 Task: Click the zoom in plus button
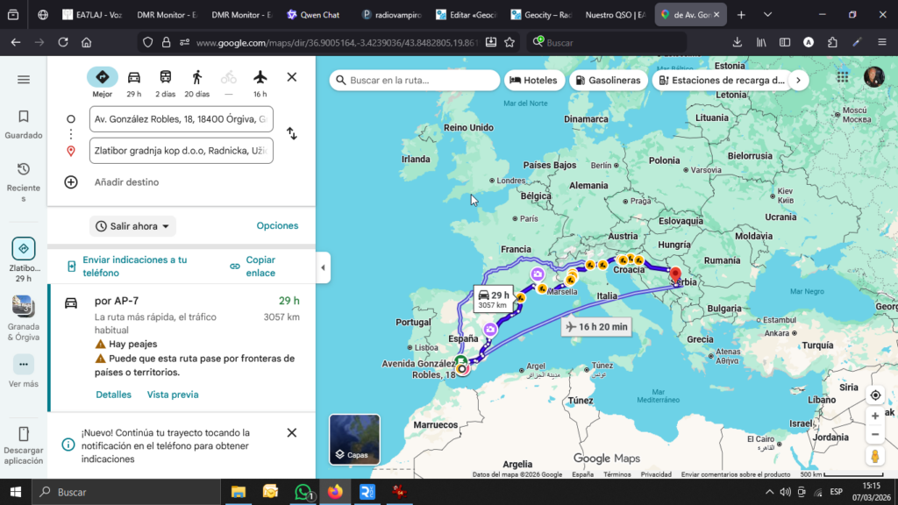874,416
